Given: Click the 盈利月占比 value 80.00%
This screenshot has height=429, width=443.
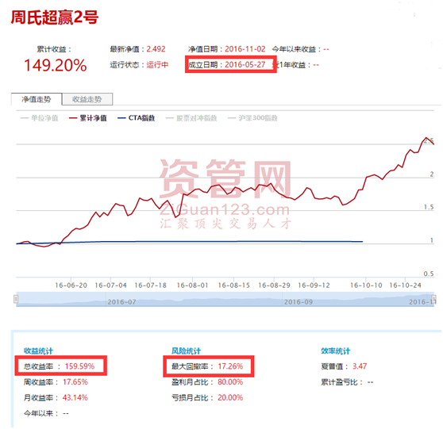Looking at the screenshot, I should (230, 382).
